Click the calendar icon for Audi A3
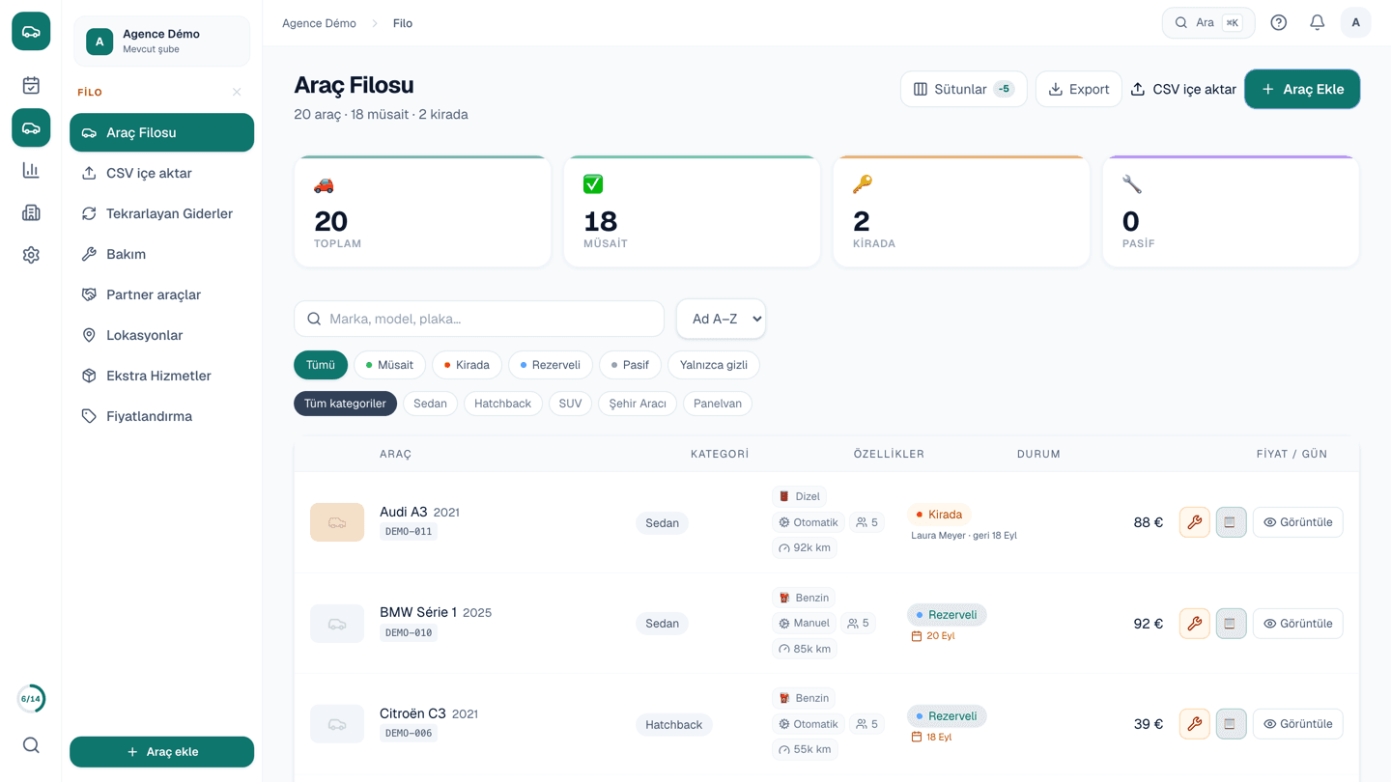 coord(1231,522)
